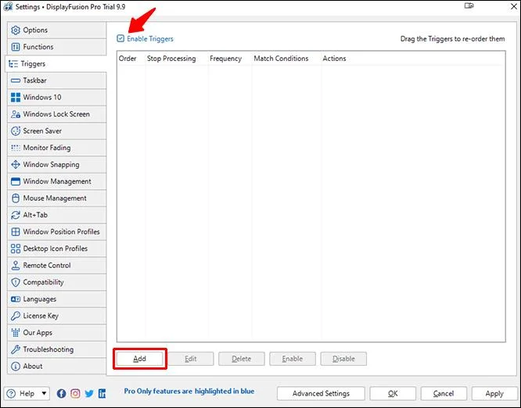Click the Troubleshooting wrench icon
521x408 pixels.
(16, 349)
